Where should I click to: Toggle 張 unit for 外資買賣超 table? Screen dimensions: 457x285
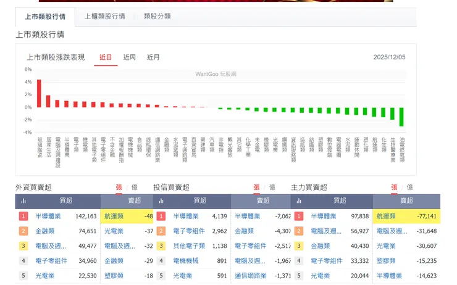click(119, 188)
